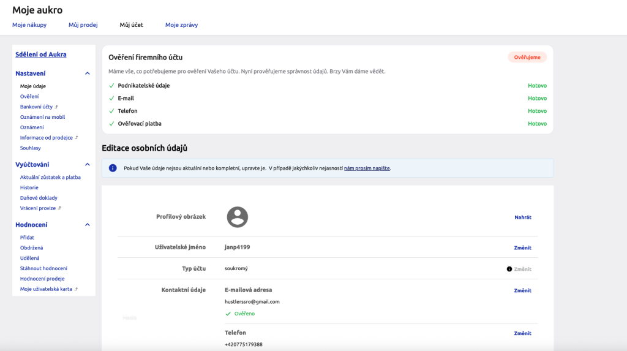Click the green checkmark next to Ověřeno
The image size is (627, 351).
tap(228, 314)
